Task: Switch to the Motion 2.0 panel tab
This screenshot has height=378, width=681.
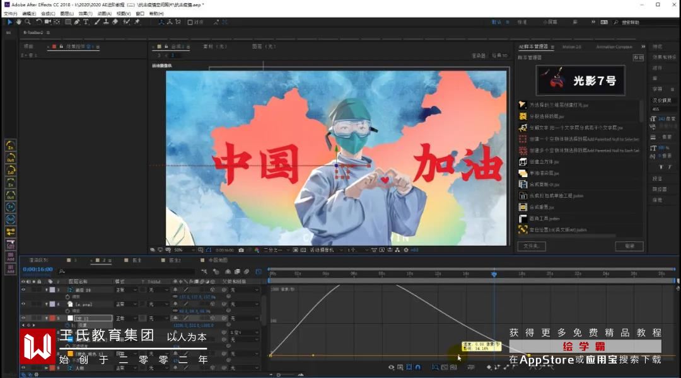Action: coord(571,47)
